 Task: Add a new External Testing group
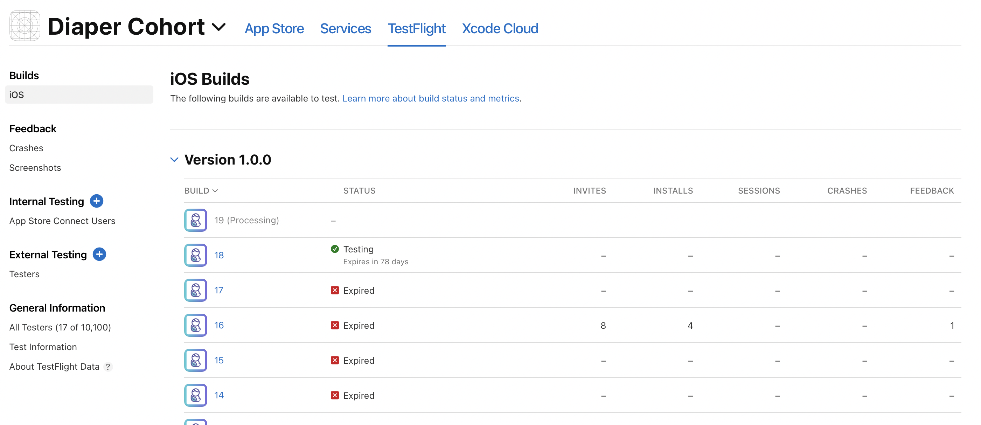click(x=99, y=255)
